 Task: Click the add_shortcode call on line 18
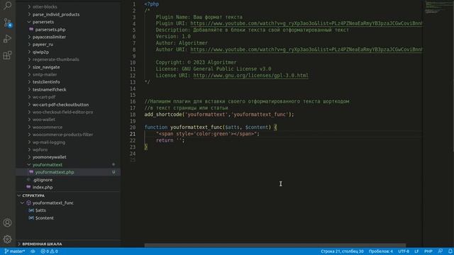(x=219, y=115)
